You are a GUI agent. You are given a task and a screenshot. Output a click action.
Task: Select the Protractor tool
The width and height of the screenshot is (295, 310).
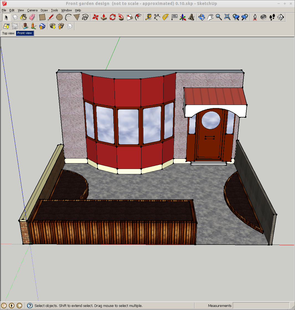165,17
